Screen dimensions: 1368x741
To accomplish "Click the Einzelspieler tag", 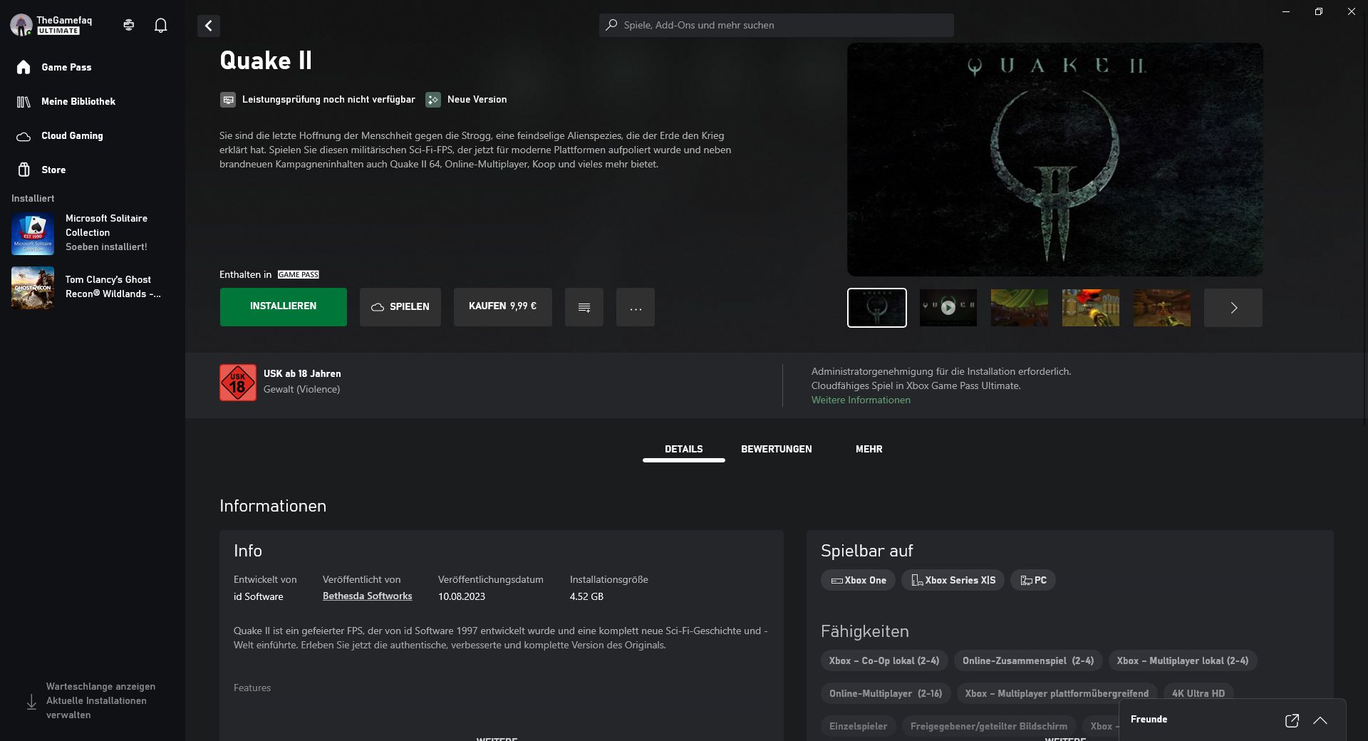I will coord(859,727).
